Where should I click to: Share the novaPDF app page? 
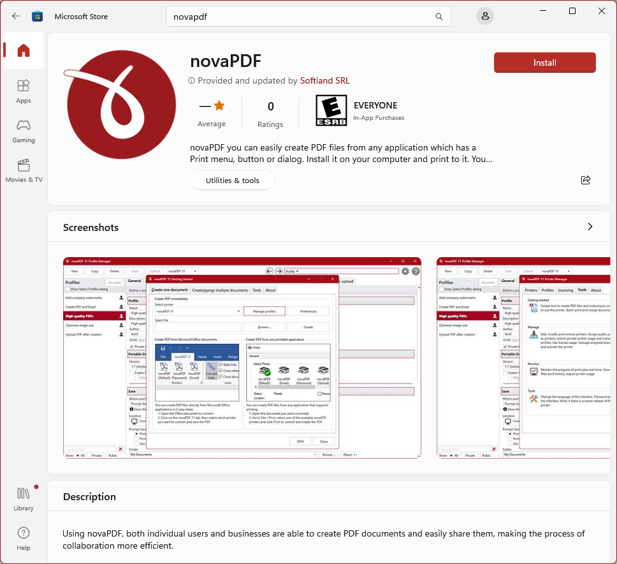586,180
